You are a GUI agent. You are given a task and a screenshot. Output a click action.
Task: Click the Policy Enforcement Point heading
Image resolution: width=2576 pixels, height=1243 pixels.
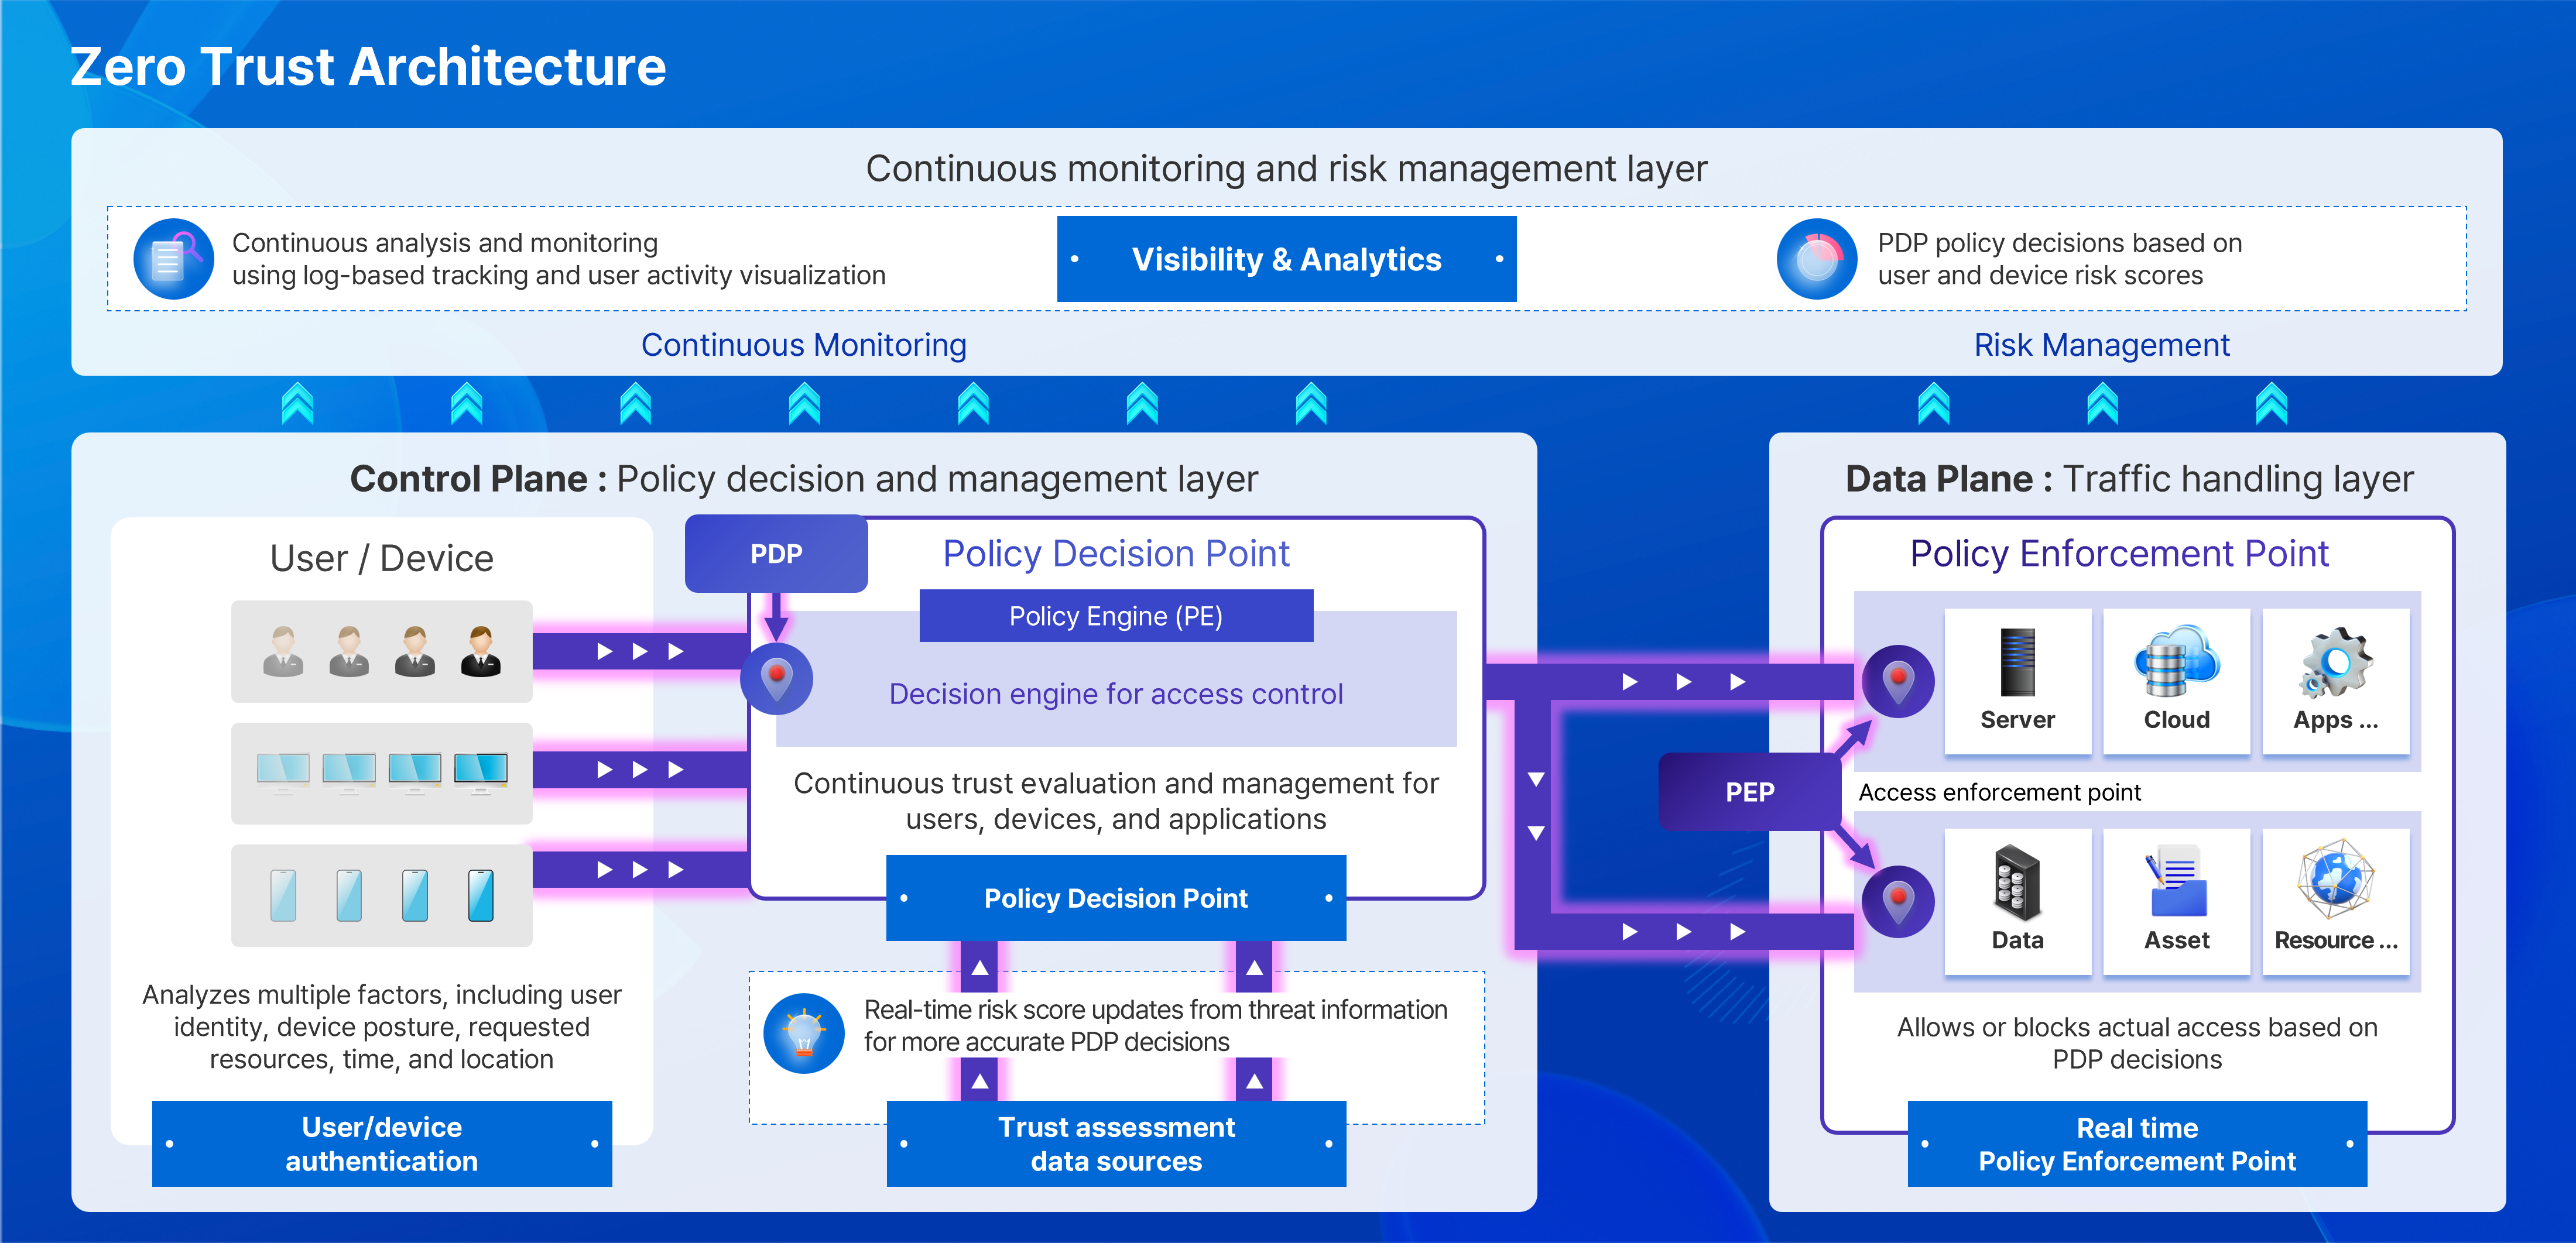click(2120, 554)
